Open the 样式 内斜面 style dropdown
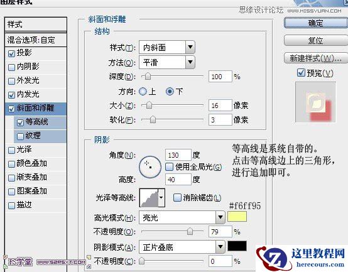The image size is (348, 272). pos(167,47)
